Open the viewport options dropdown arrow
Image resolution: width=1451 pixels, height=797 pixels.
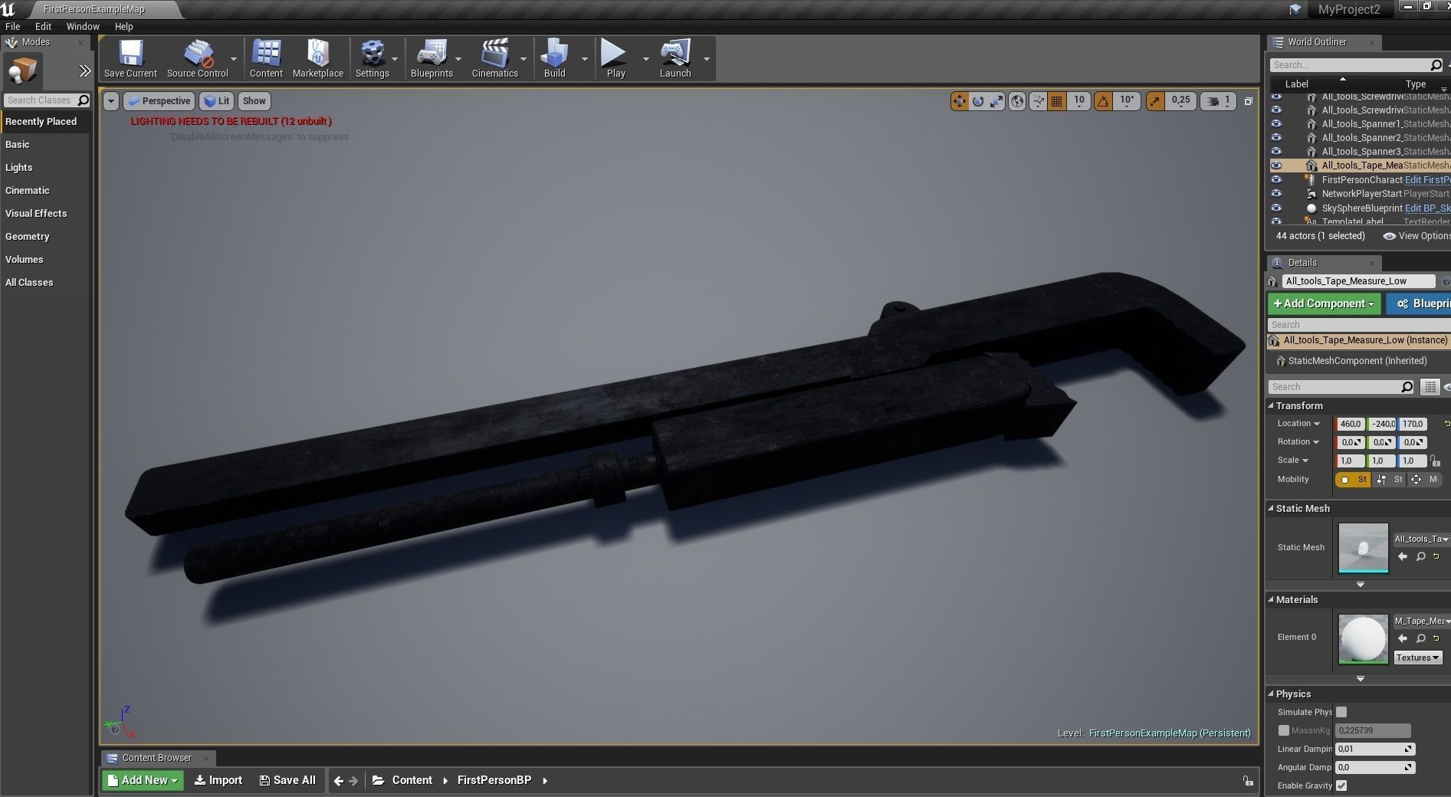[x=111, y=101]
